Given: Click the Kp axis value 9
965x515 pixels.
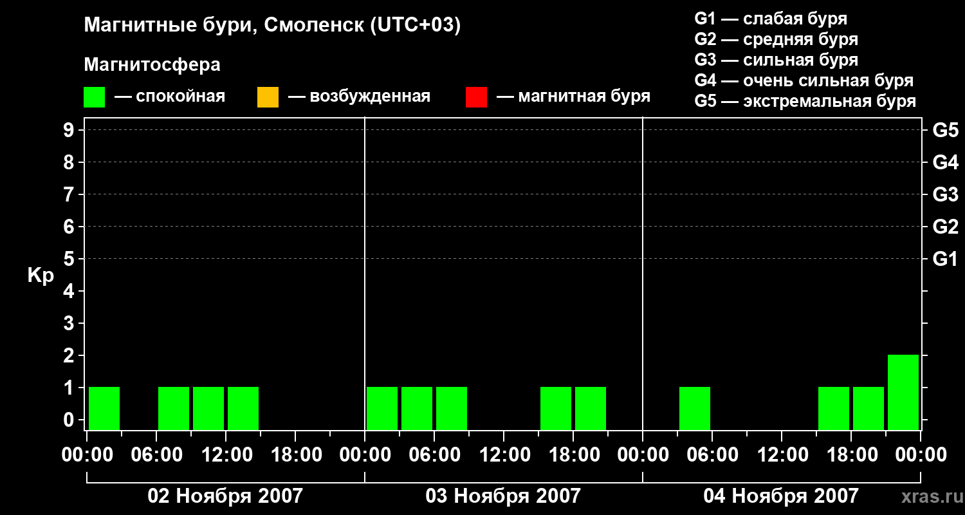Looking at the screenshot, I should point(70,130).
